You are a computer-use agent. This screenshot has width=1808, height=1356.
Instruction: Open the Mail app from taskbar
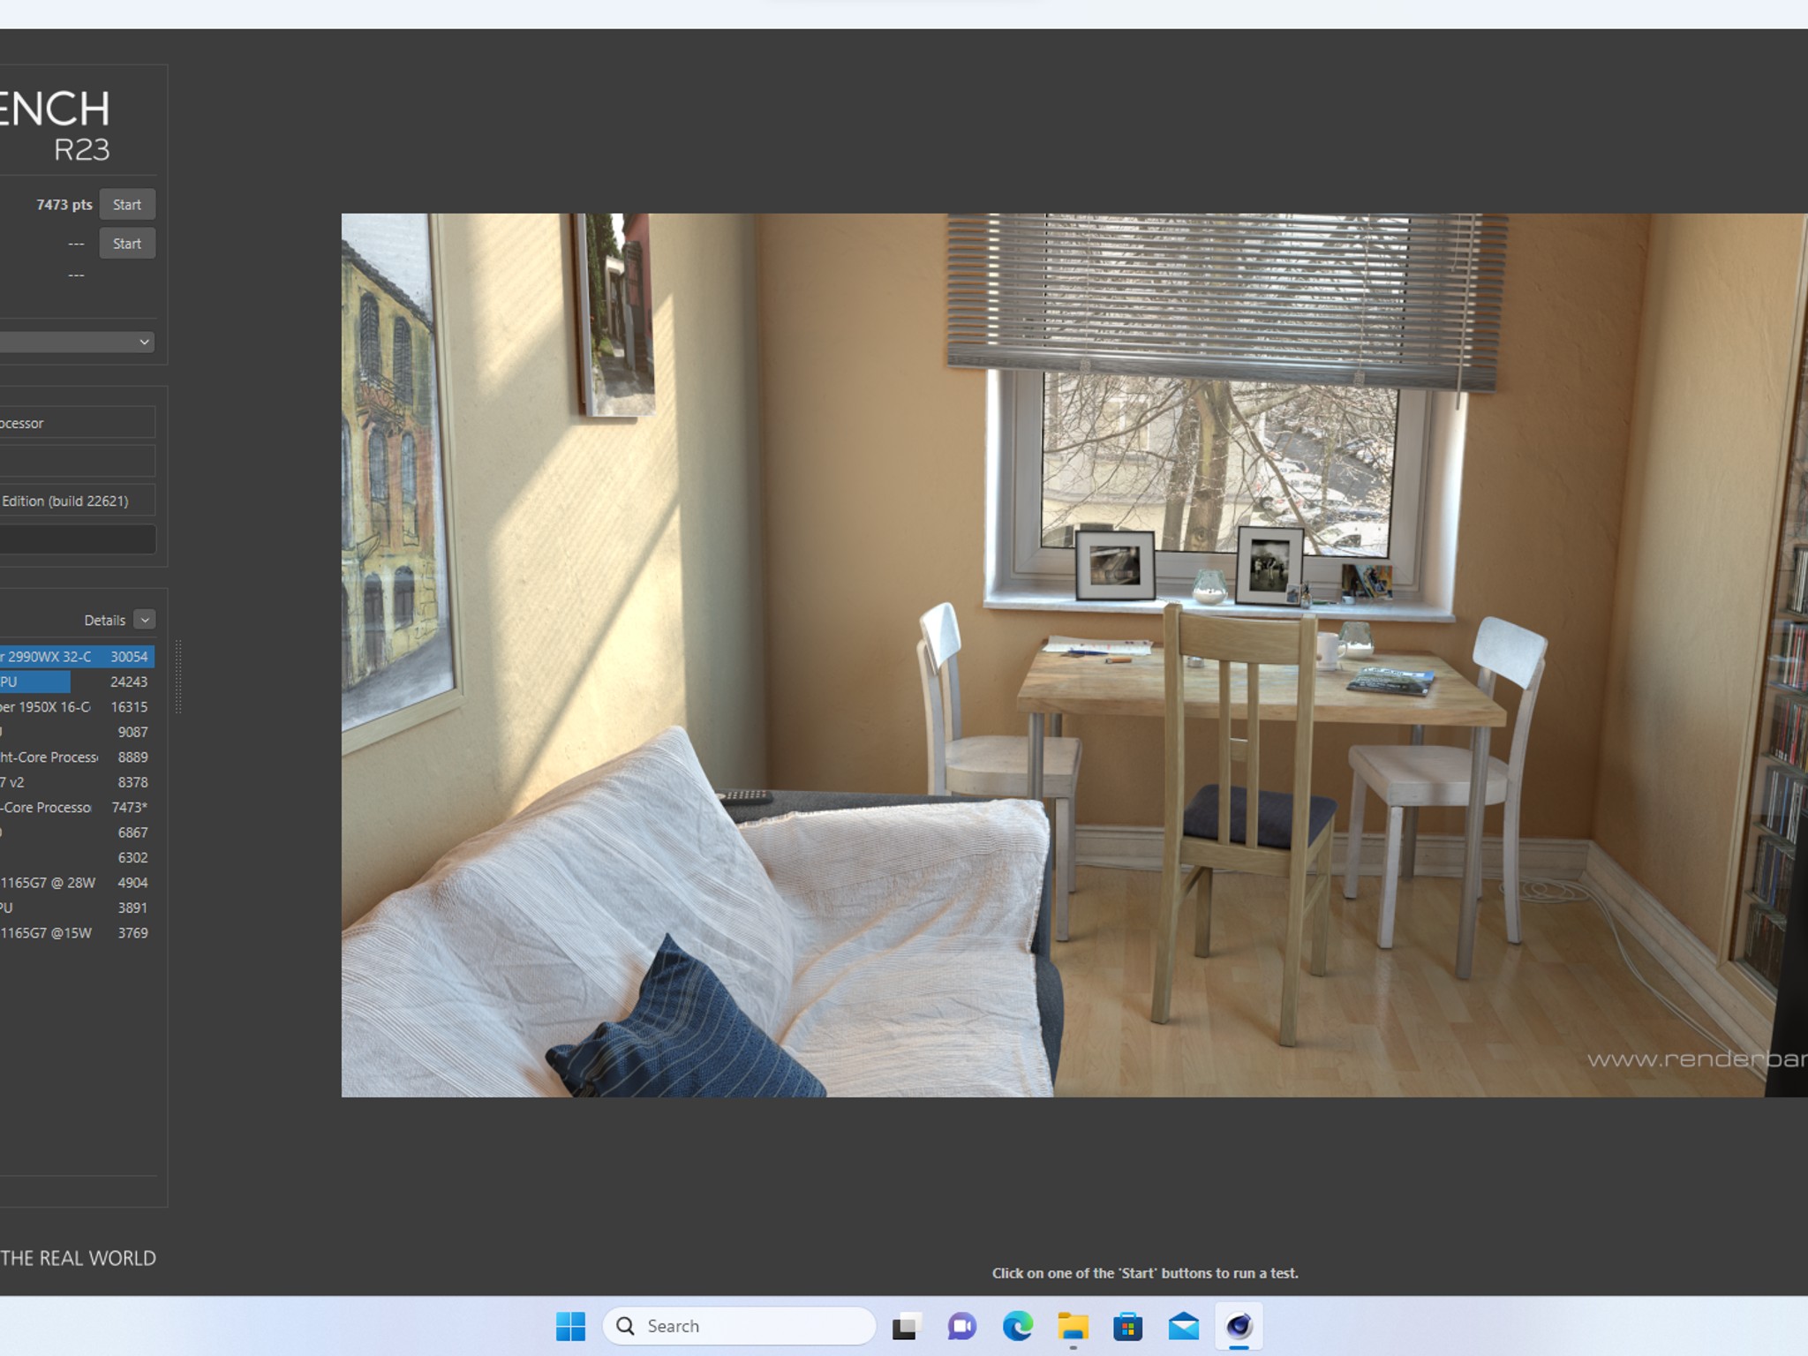tap(1184, 1326)
